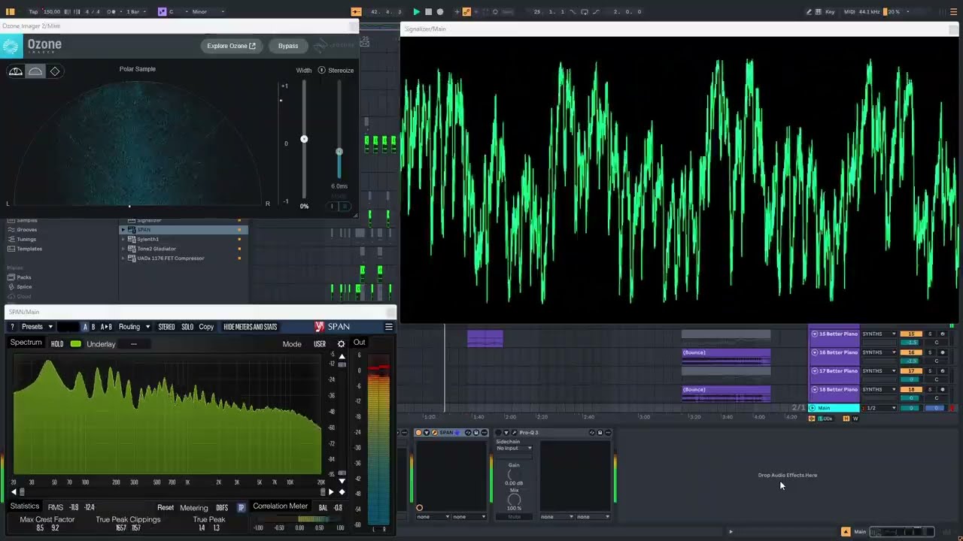Click the Tap tempo button
The width and height of the screenshot is (963, 541).
[x=33, y=12]
